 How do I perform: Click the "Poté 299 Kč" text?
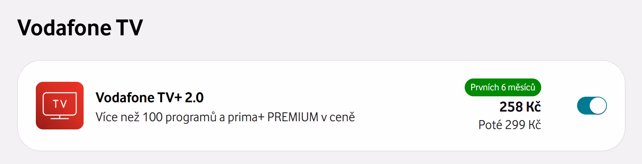point(509,125)
